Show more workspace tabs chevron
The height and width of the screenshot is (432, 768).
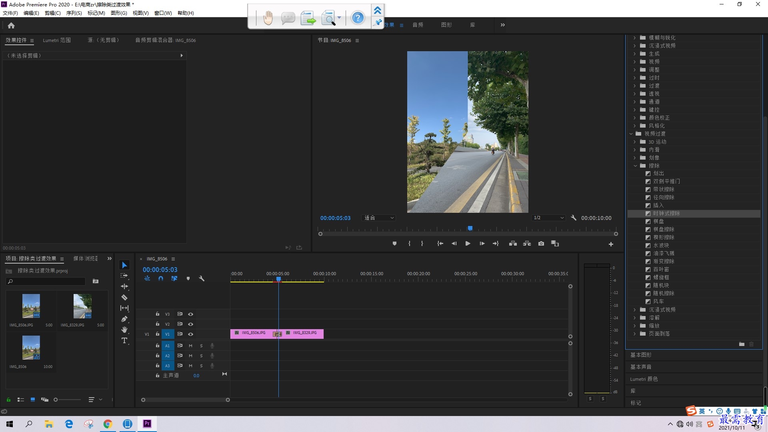click(x=503, y=25)
